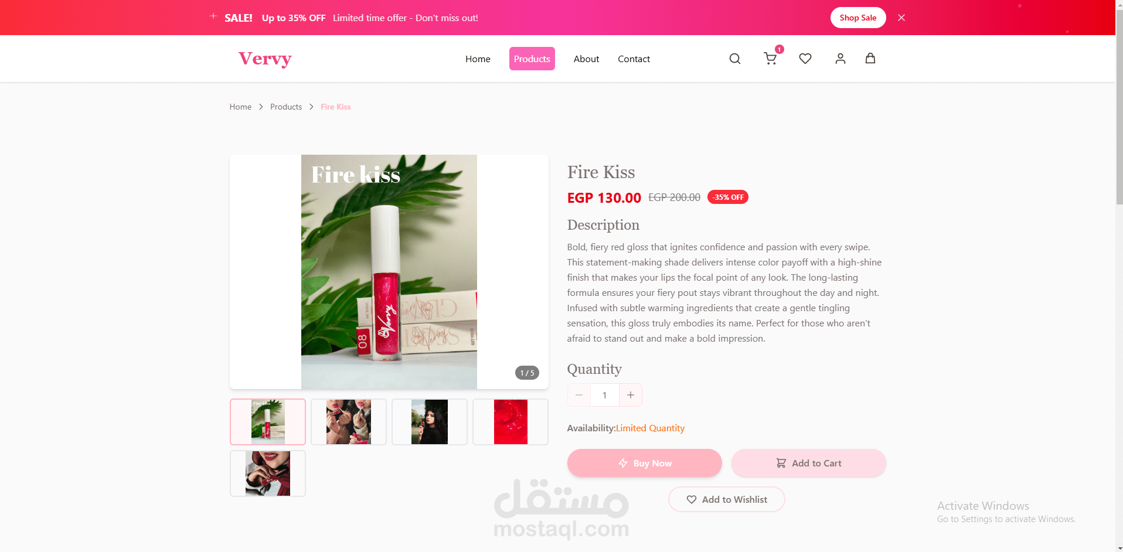
Task: Click the shopping bag icon
Action: tap(870, 58)
